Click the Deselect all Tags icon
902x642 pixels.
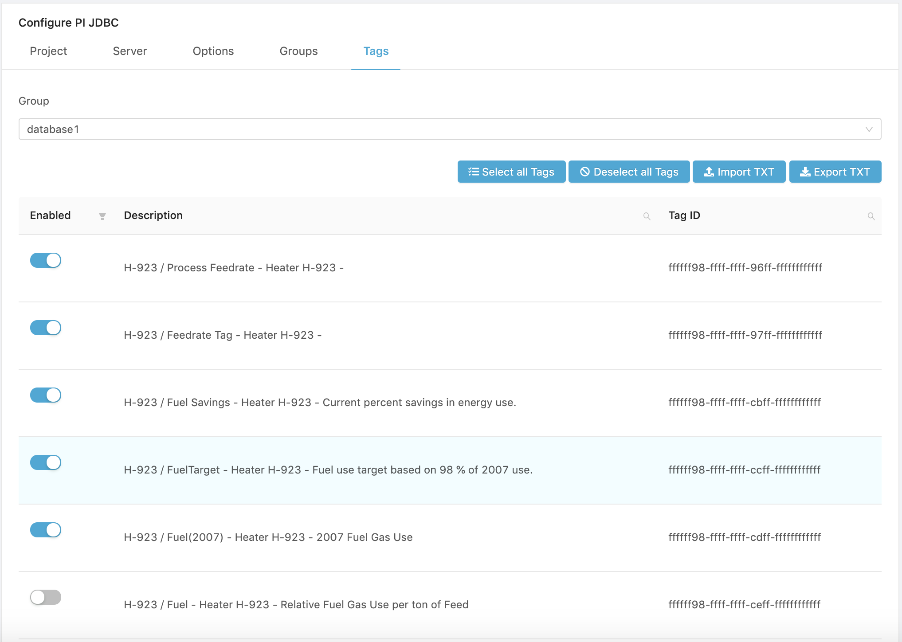coord(582,172)
